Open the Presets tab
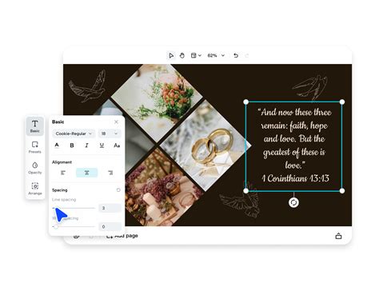The image size is (379, 303). click(x=35, y=147)
